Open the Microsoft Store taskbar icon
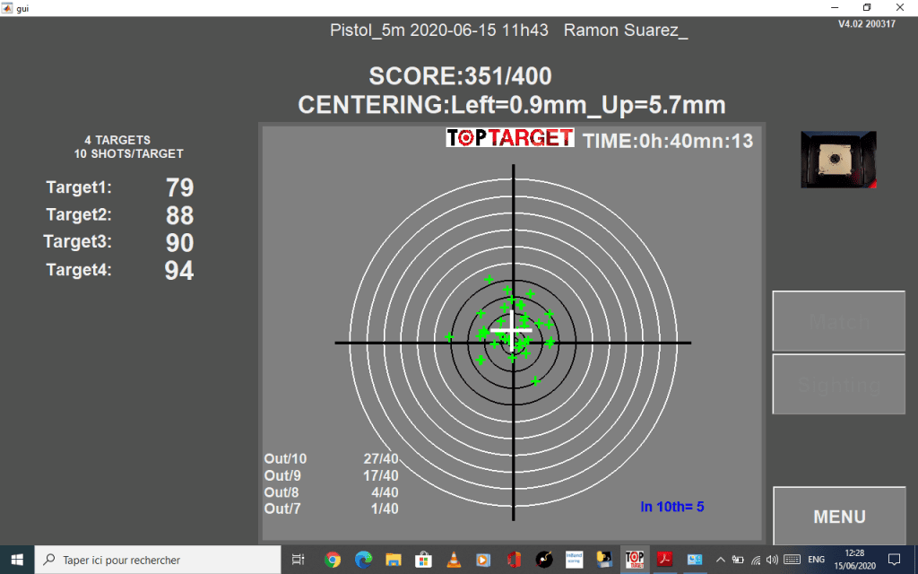 coord(423,560)
